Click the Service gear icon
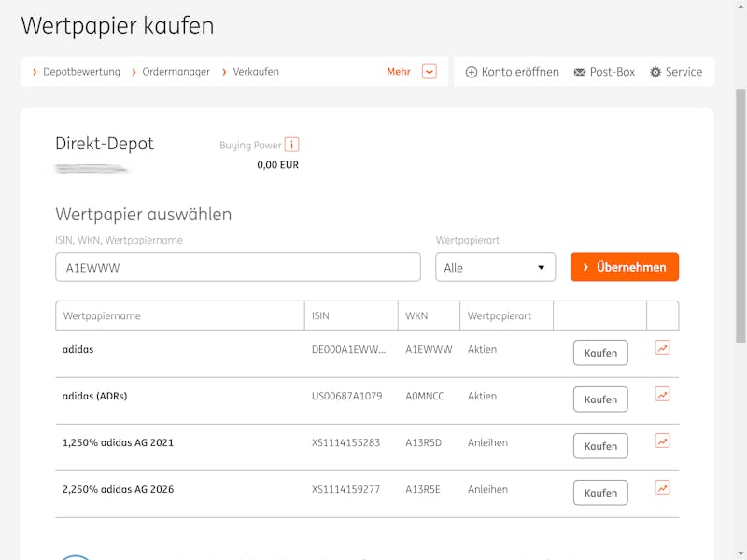Image resolution: width=747 pixels, height=560 pixels. [655, 72]
